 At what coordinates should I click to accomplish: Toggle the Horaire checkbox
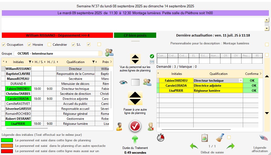[29, 45]
